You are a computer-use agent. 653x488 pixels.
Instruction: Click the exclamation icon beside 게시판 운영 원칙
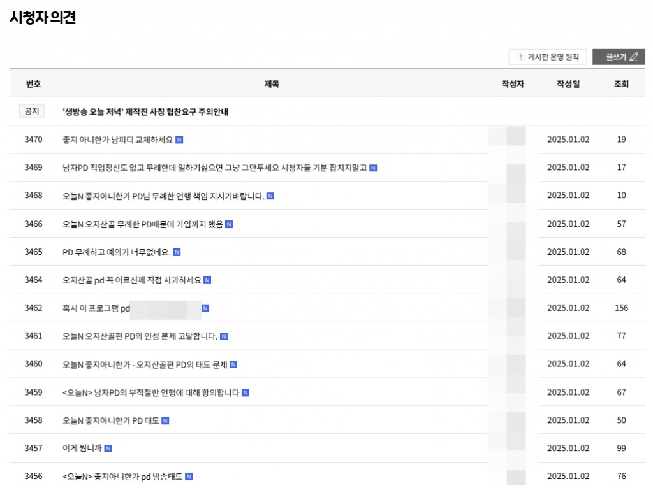pos(520,57)
